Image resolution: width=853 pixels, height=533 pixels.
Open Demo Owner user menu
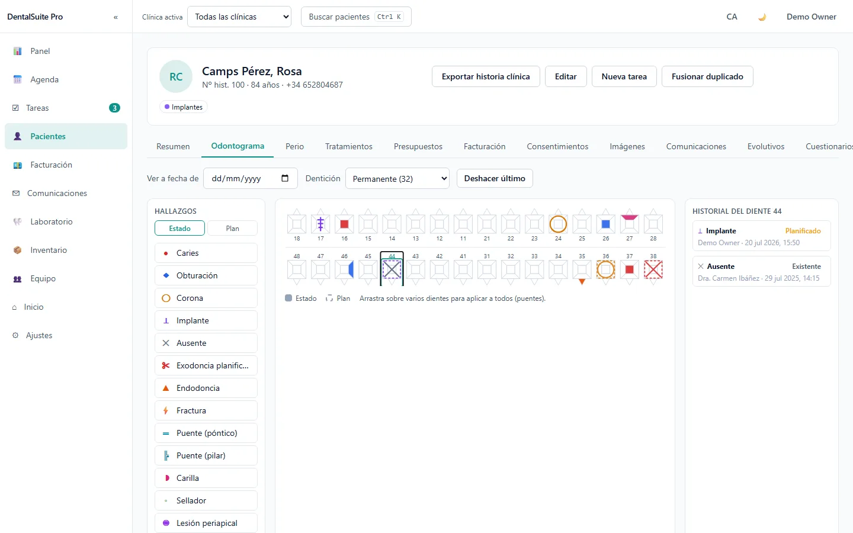pos(812,17)
